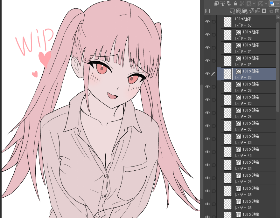Viewport: 280px width, 218px height.
Task: Hide layer 40 with eye icon
Action: click(x=207, y=152)
